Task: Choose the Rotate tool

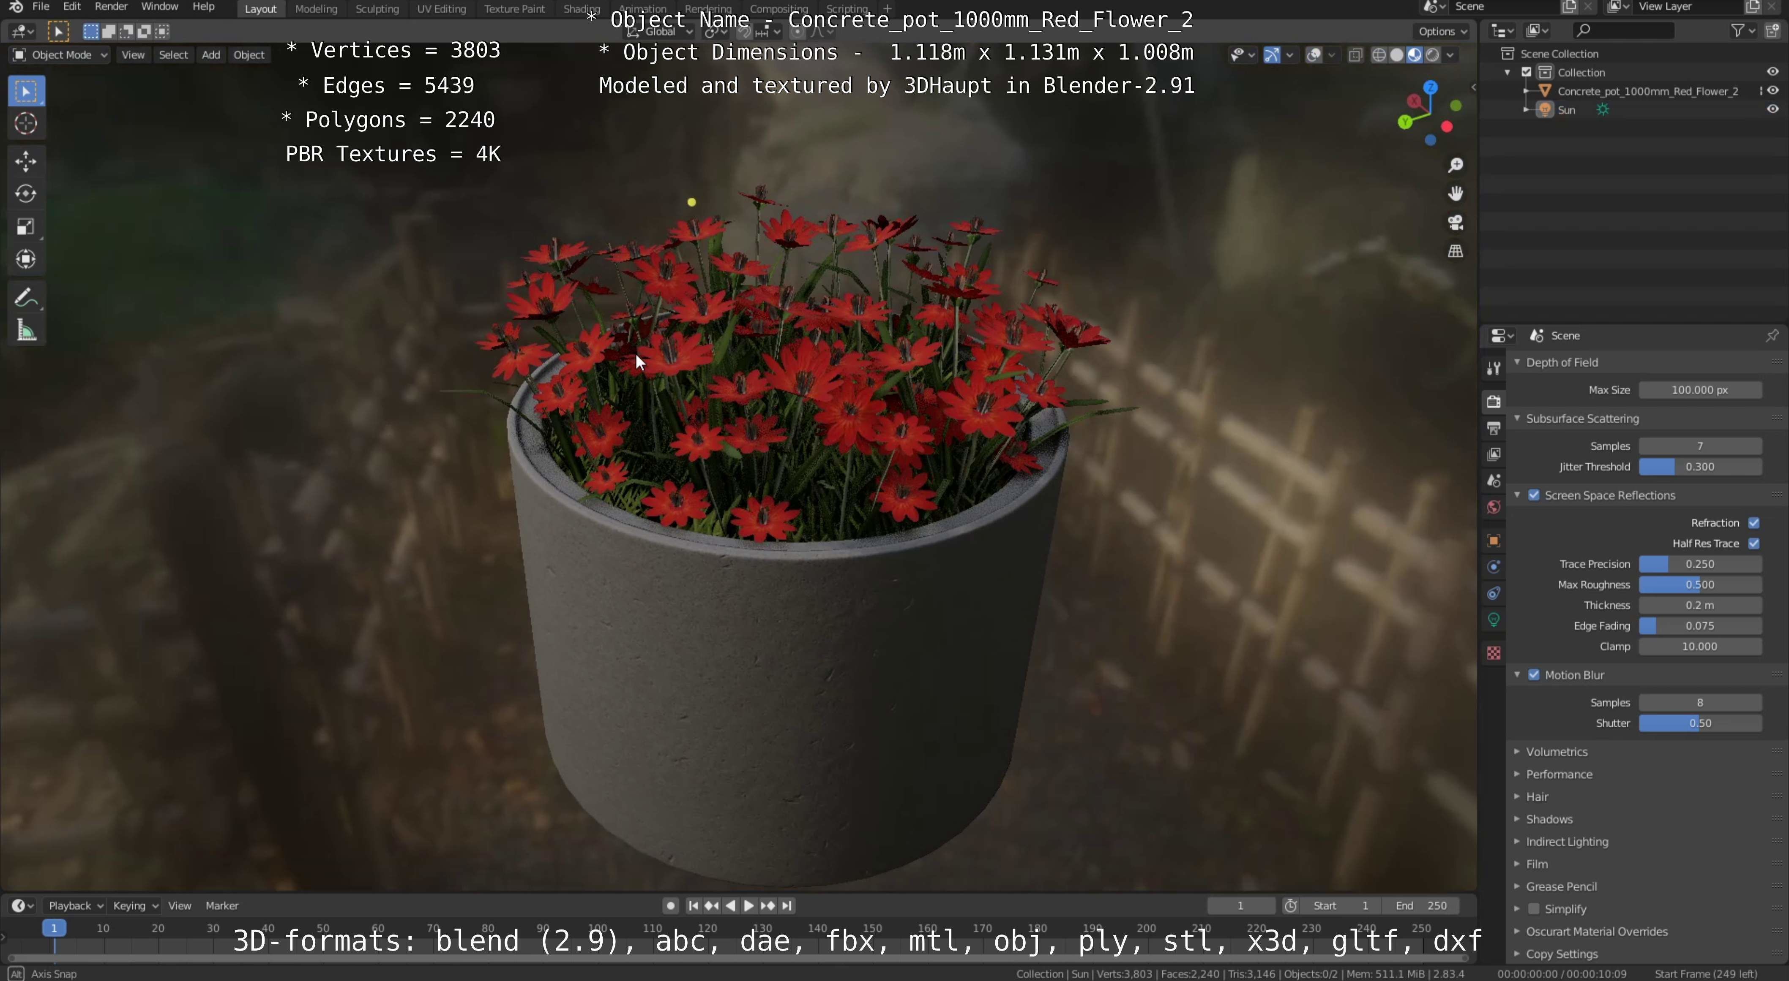Action: pos(26,193)
